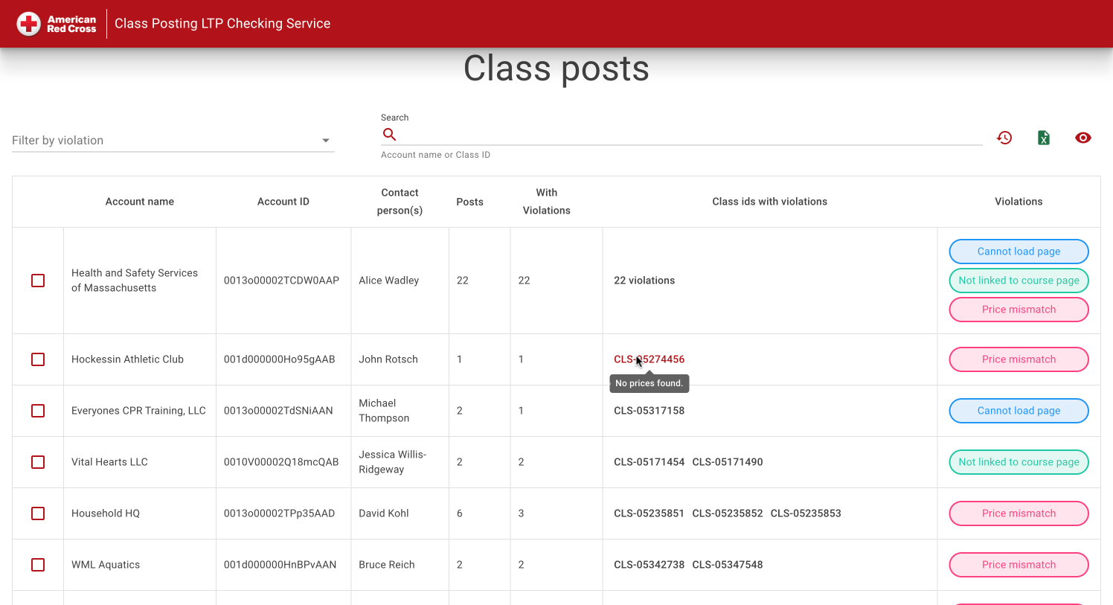Viewport: 1113px width, 605px height.
Task: Click account name WML Aquatics
Action: tap(106, 565)
